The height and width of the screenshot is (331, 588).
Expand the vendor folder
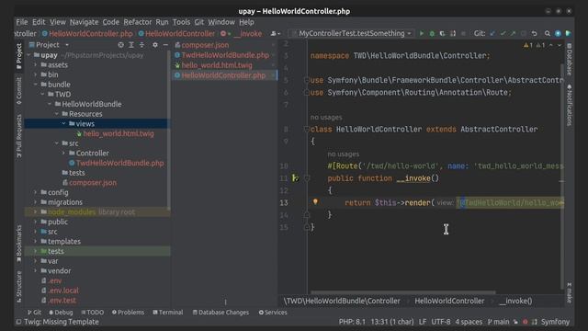pos(36,270)
